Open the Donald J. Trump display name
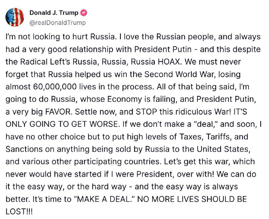269x219 pixels. [x=54, y=13]
